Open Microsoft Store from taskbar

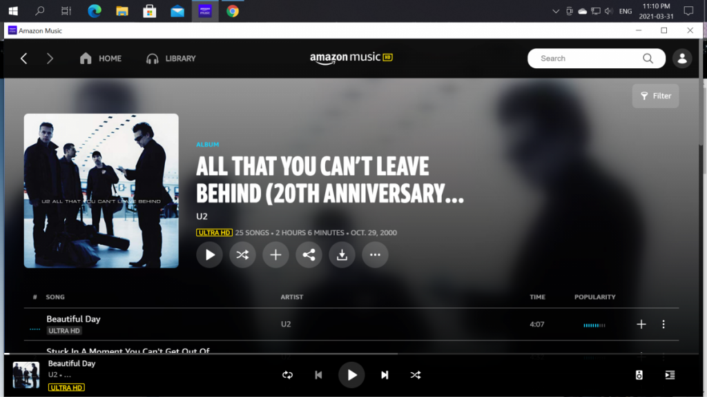click(x=150, y=11)
